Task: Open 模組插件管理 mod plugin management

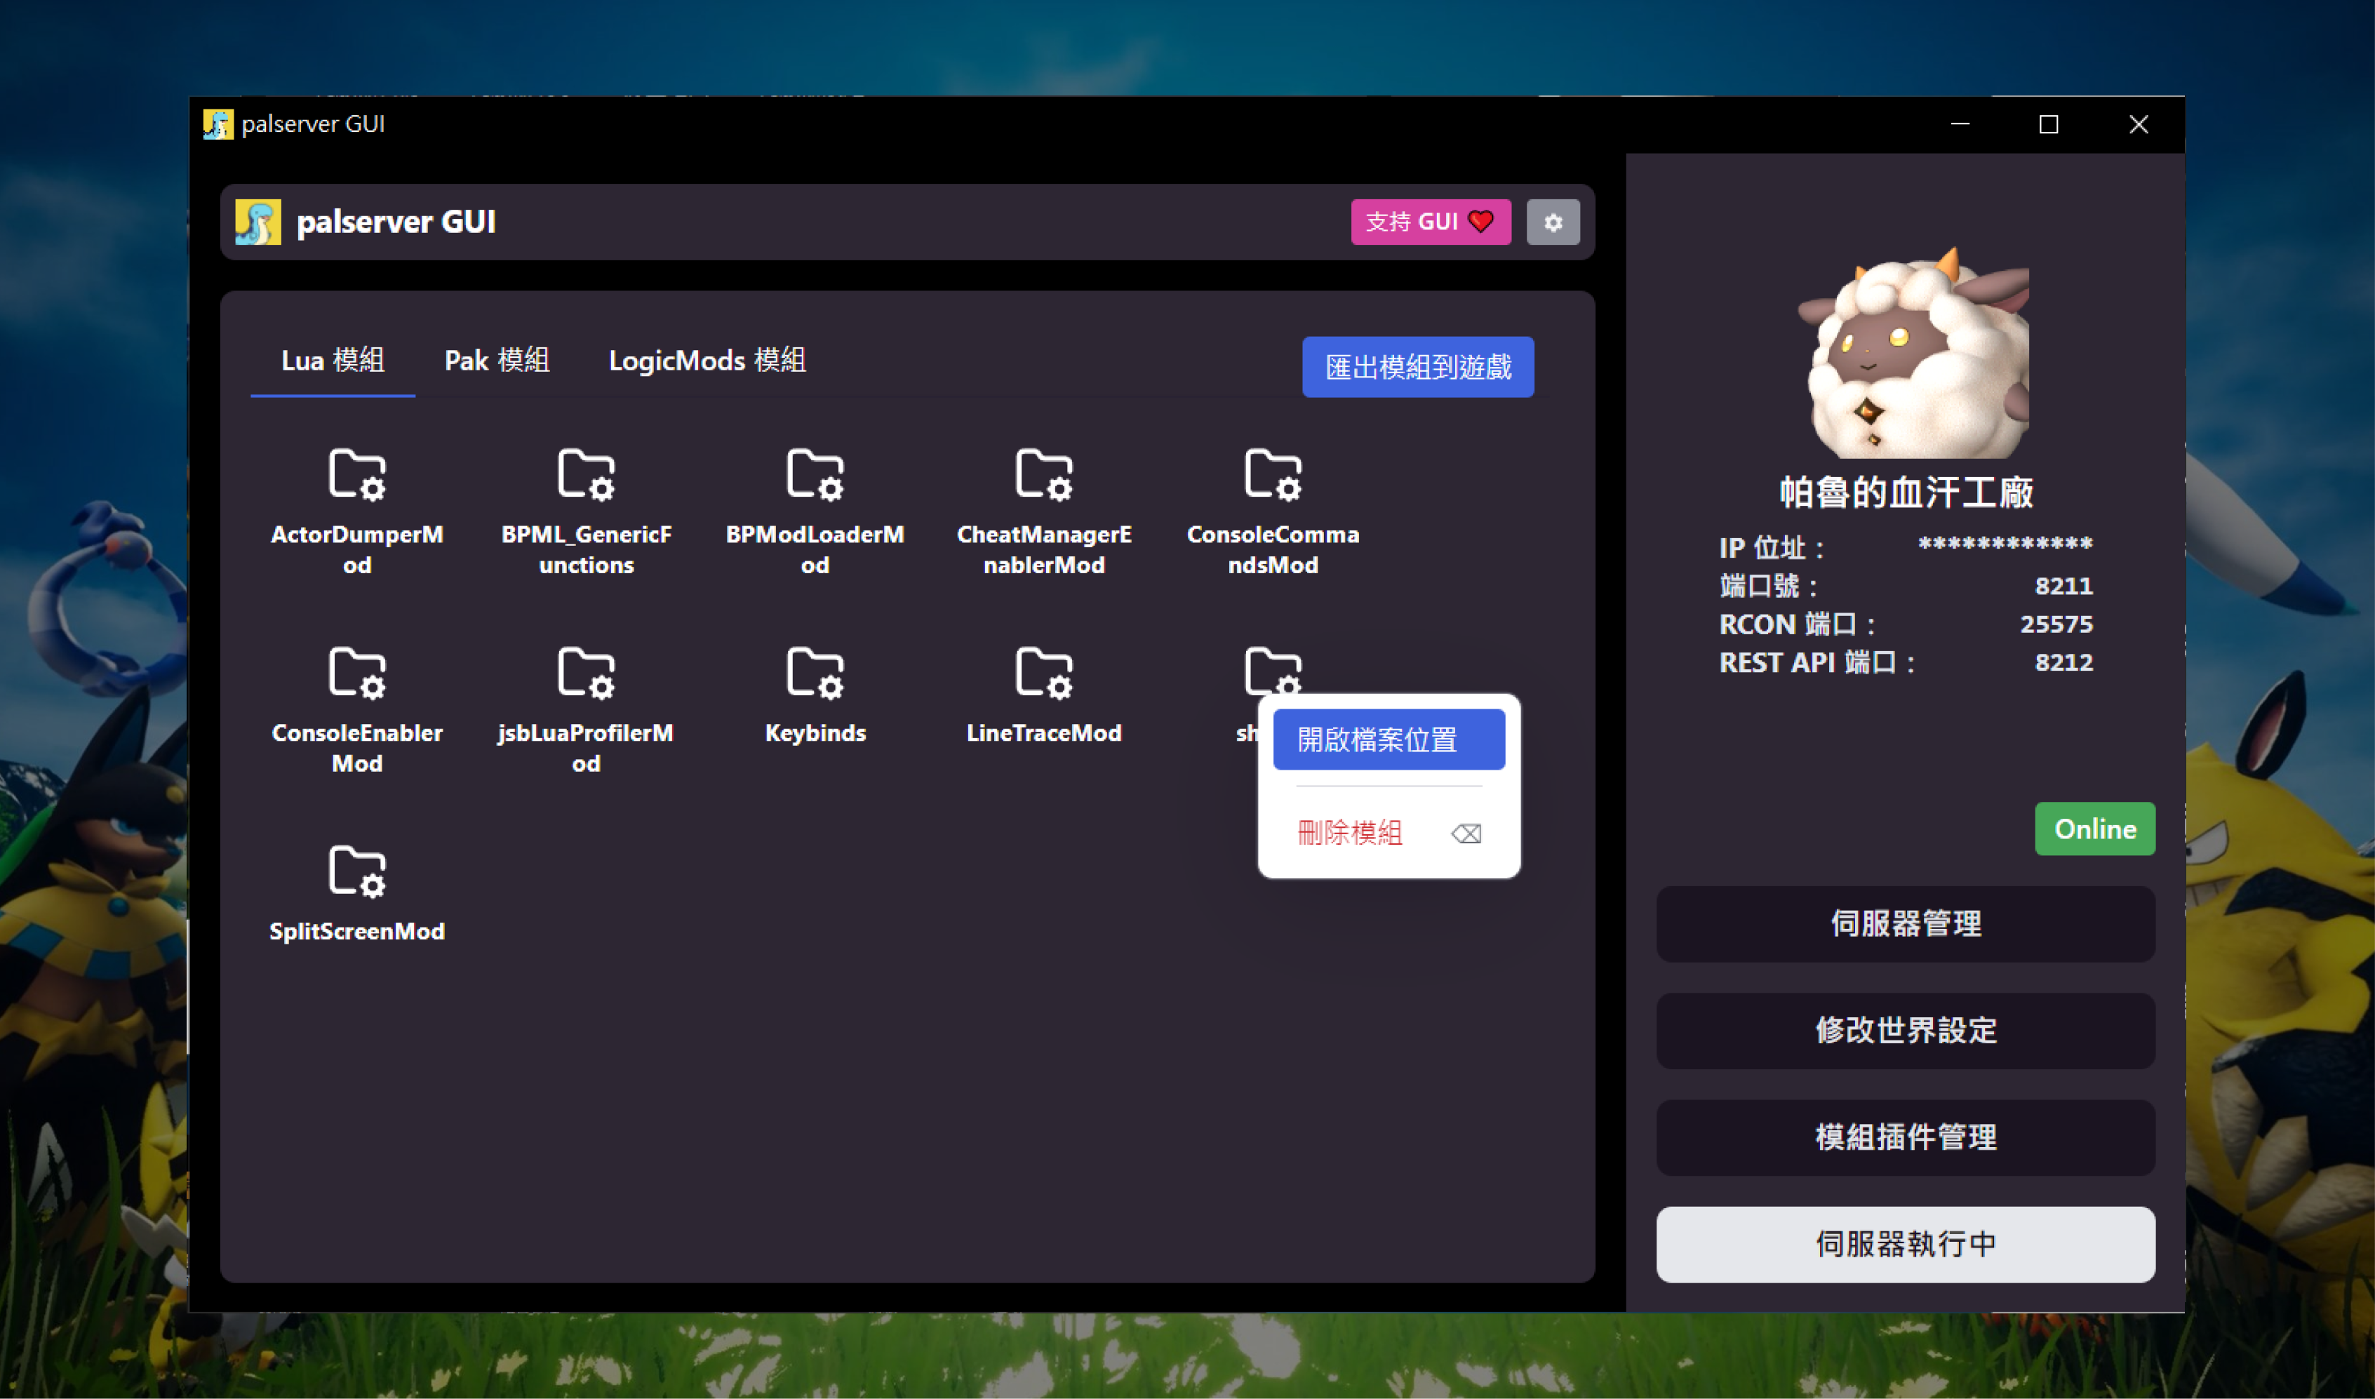Action: (1906, 1138)
